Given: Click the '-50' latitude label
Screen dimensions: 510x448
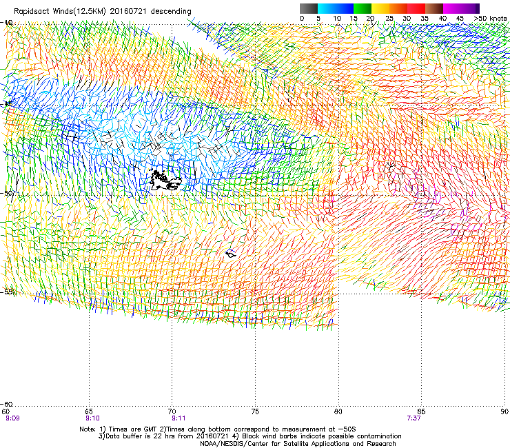Looking at the screenshot, I should [6, 193].
